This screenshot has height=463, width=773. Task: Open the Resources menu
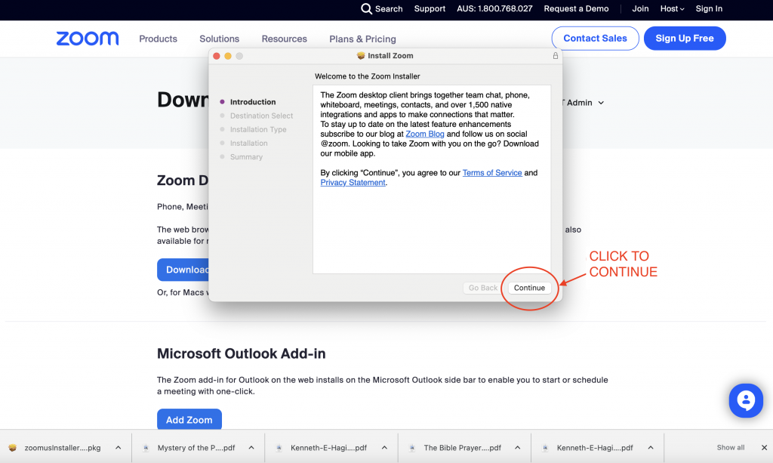284,39
